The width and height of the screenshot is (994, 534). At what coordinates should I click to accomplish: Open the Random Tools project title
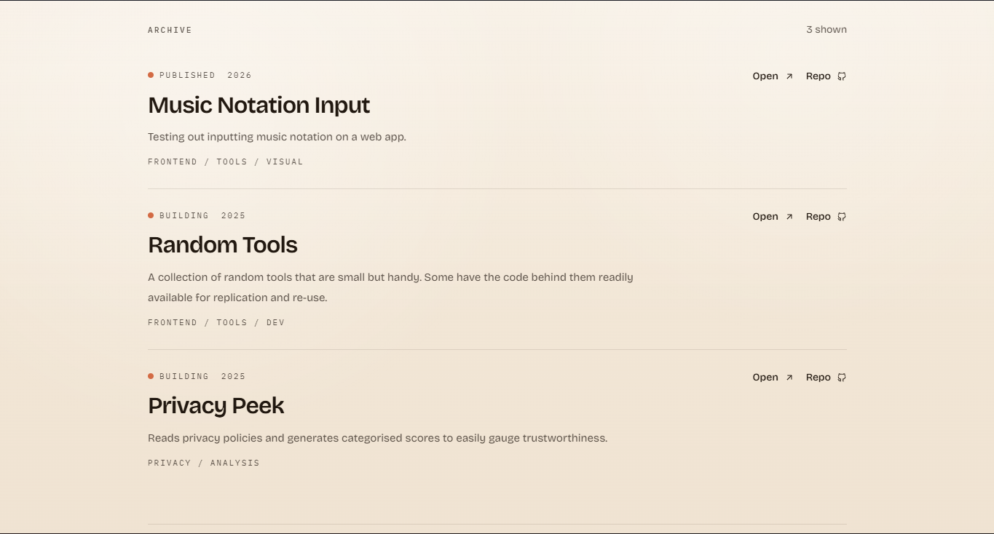[222, 245]
